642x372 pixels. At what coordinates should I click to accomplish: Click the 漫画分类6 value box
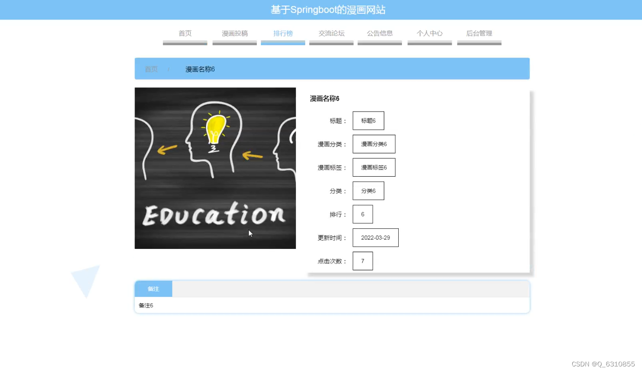pos(374,144)
